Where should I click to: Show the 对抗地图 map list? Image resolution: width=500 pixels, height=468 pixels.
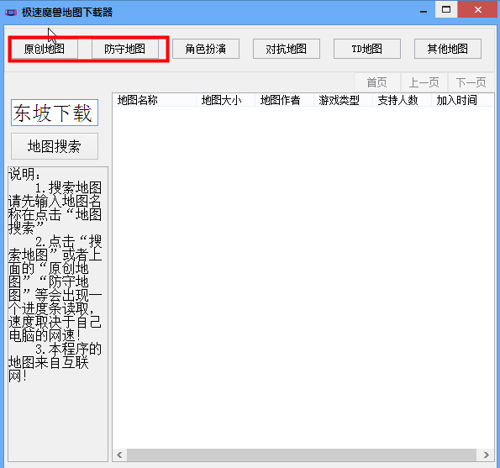287,49
